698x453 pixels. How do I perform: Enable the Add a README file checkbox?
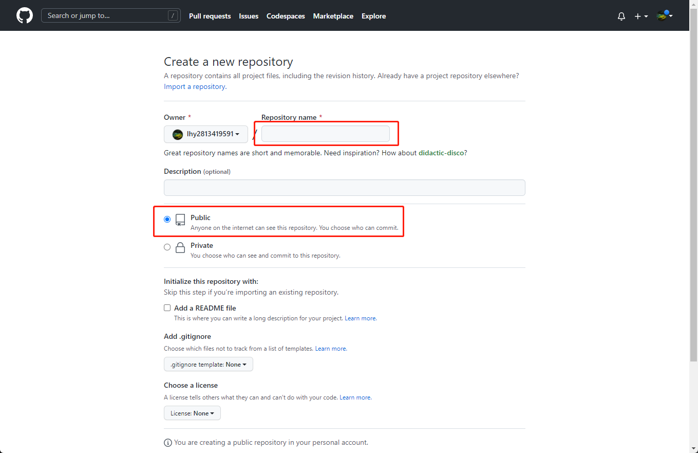click(x=167, y=308)
